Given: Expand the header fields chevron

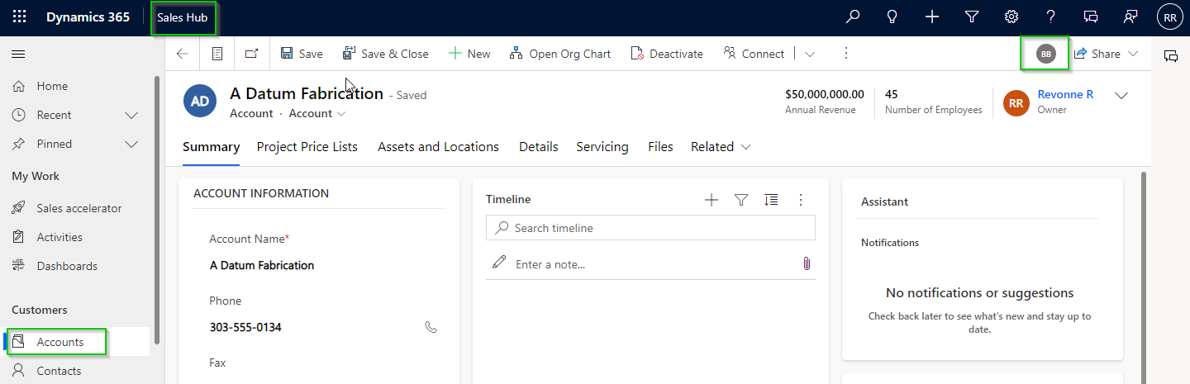Looking at the screenshot, I should tap(1121, 96).
